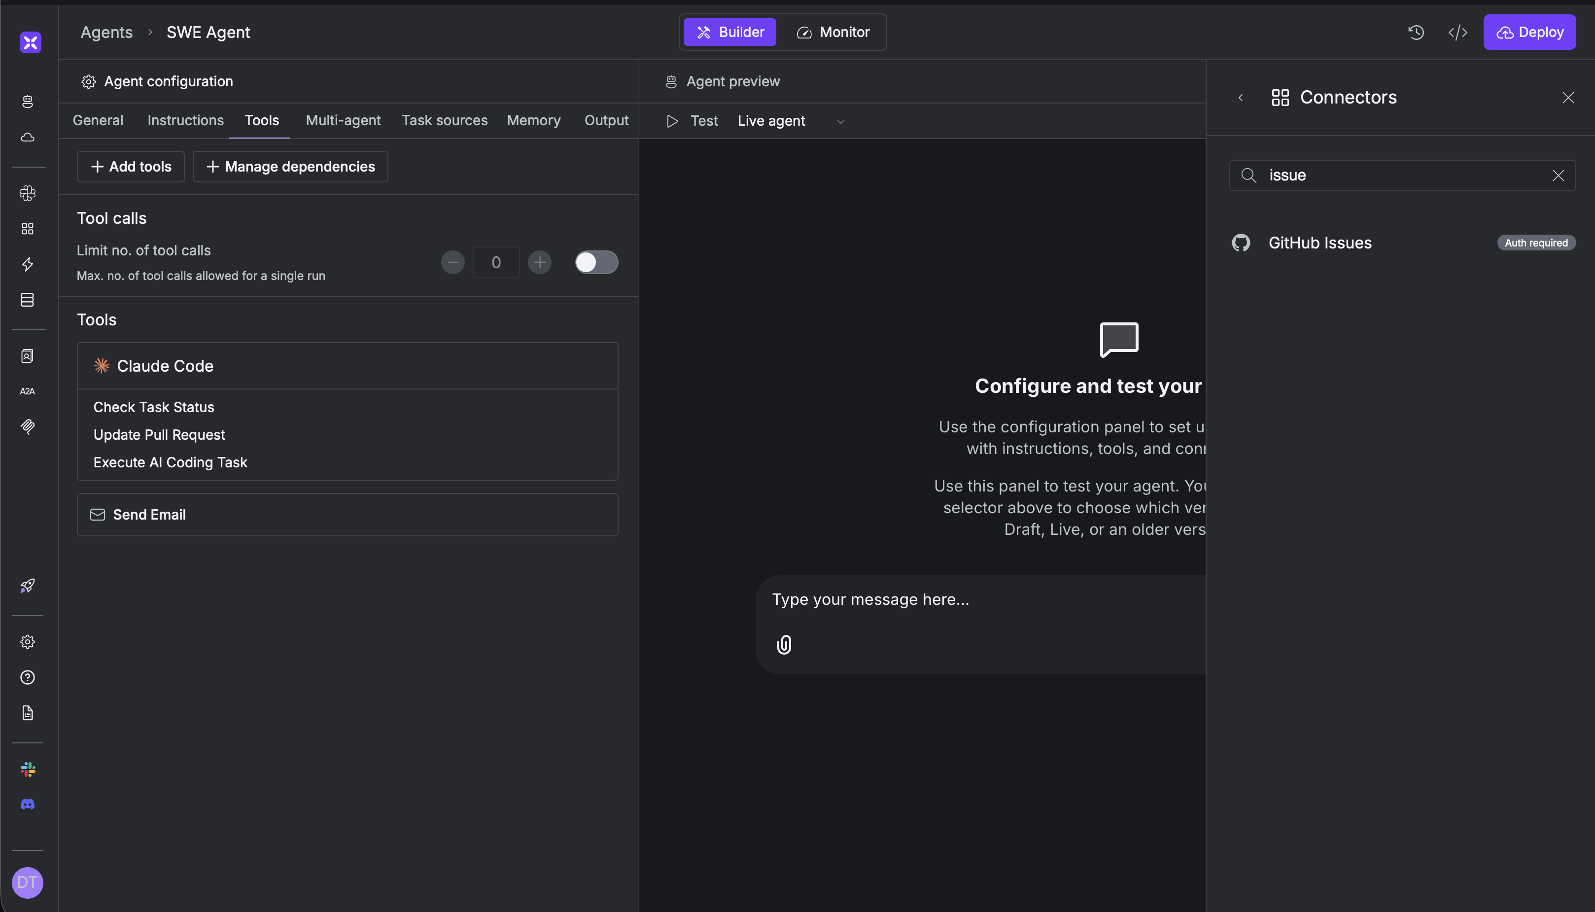The image size is (1595, 912).
Task: Enable the tool calls limit toggle
Action: tap(595, 262)
